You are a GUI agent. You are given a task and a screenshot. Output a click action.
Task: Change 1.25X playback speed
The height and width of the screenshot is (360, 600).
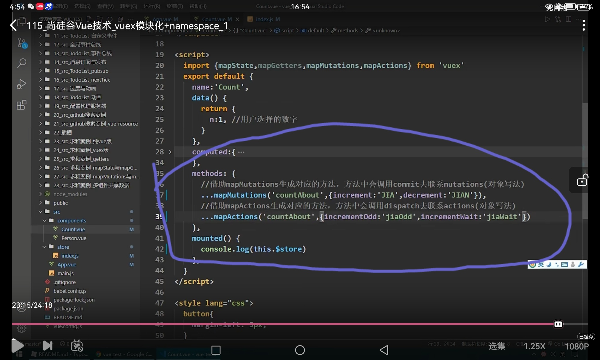point(534,346)
